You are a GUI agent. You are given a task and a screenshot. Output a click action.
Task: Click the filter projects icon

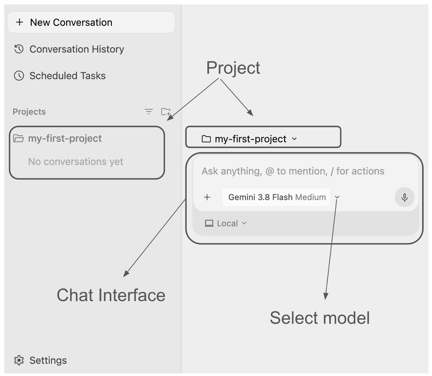(148, 111)
